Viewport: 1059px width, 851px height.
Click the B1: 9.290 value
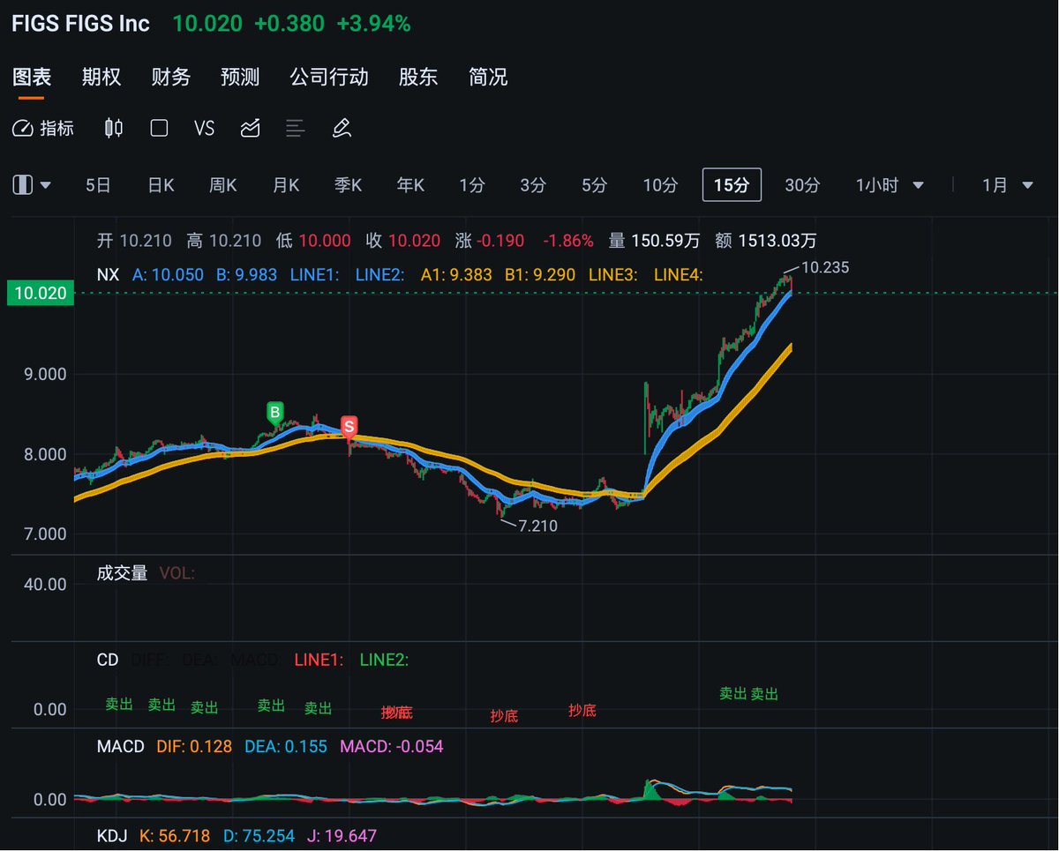click(540, 275)
